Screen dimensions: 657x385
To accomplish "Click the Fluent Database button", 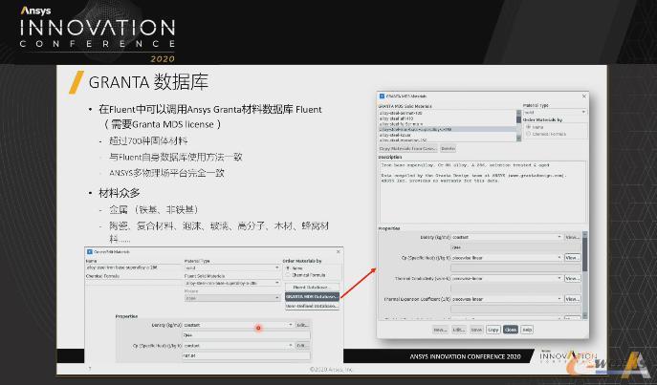I will 312,288.
